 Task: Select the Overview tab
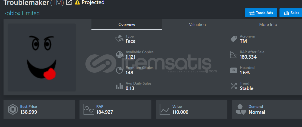coord(127,25)
